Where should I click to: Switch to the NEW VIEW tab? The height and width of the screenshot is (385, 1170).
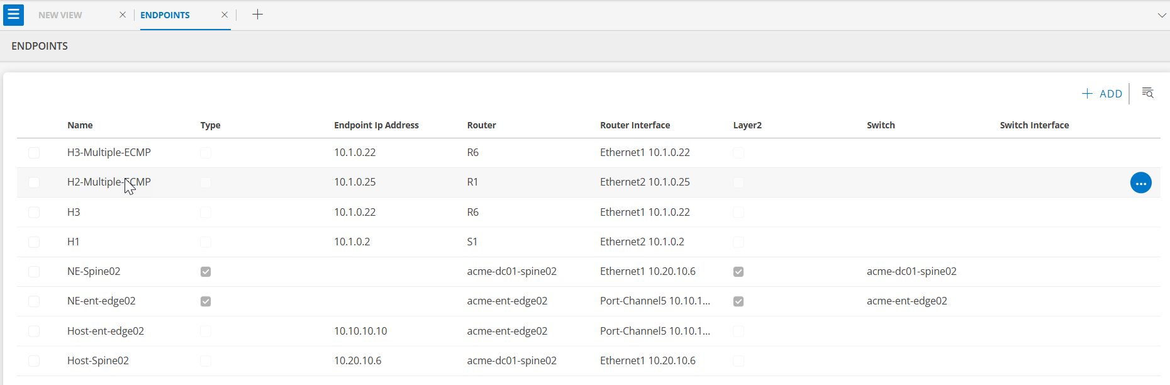click(x=60, y=15)
